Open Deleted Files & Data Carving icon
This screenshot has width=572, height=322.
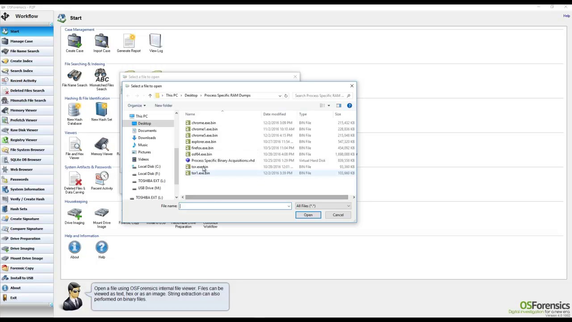coord(75,182)
